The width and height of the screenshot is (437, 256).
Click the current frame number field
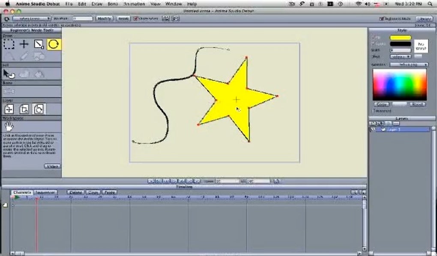[x=227, y=181]
